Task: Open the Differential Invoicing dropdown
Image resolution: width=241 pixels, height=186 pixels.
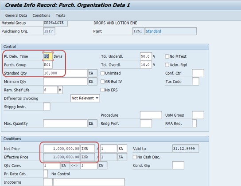Action: coord(85,98)
